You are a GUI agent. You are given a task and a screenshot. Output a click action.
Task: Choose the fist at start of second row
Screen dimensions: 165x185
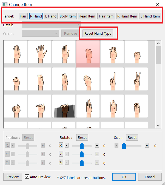(16, 79)
